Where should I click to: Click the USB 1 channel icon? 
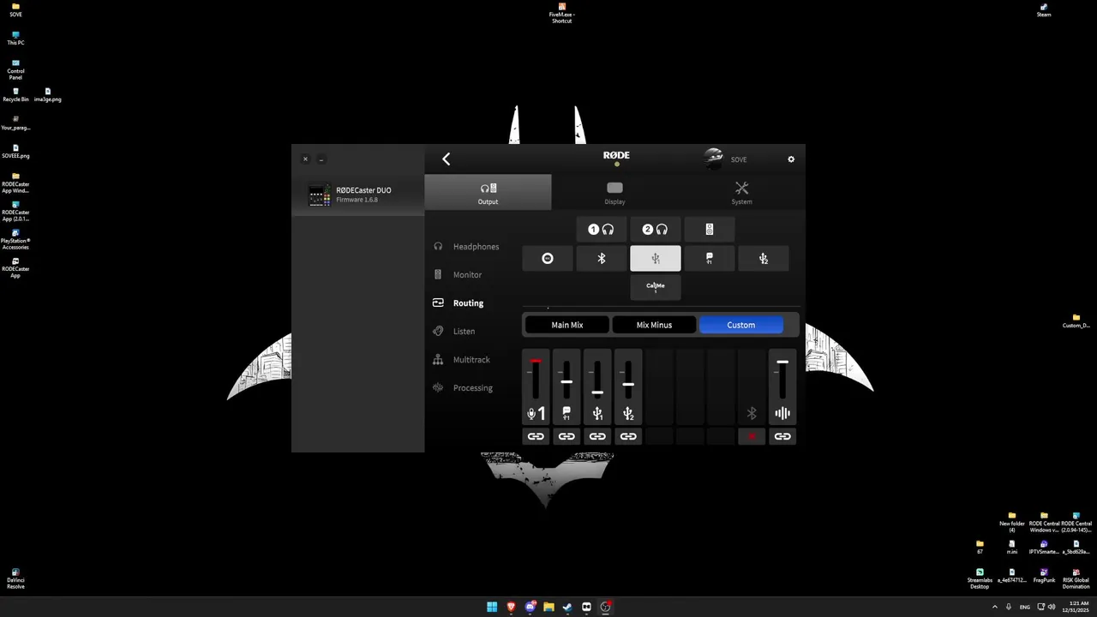pos(597,414)
